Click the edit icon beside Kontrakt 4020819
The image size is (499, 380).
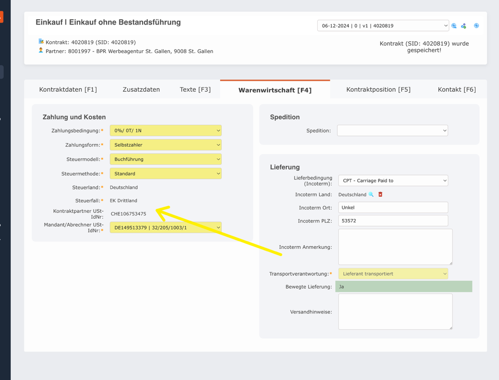tap(41, 41)
